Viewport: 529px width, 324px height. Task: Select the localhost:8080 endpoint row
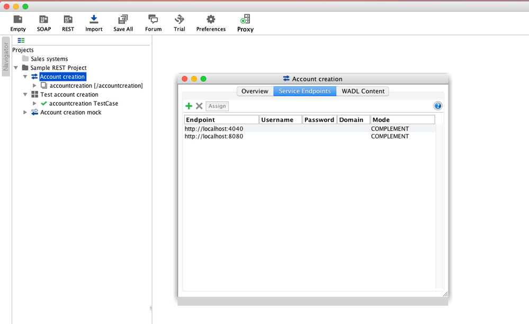[214, 136]
